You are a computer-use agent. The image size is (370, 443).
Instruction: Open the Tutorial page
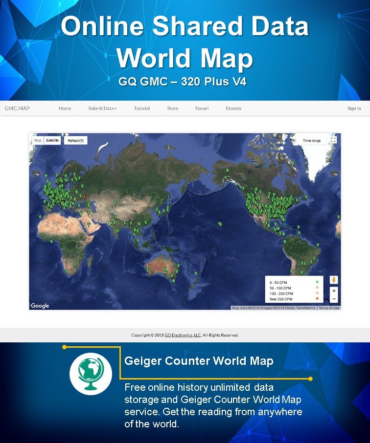coord(142,108)
